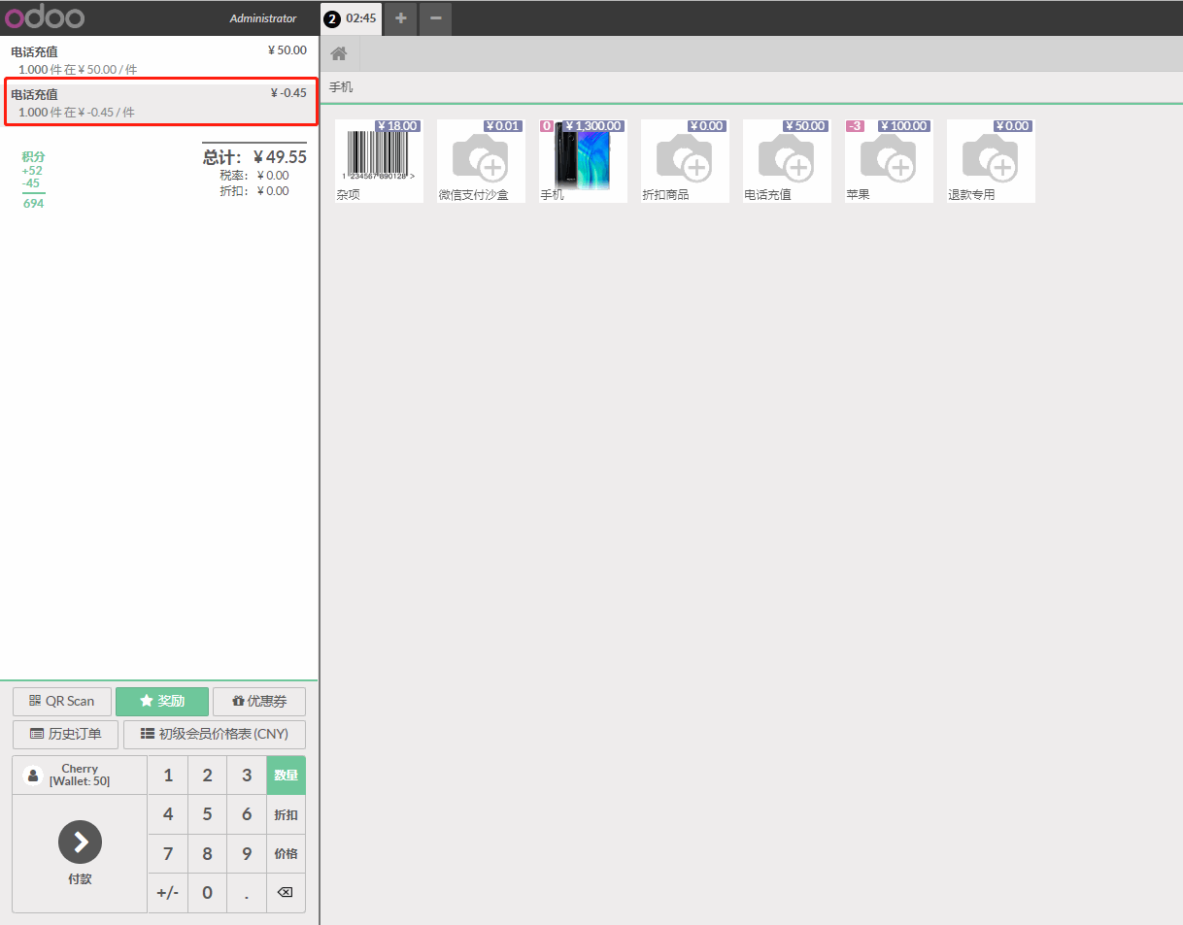Click the 优惠券 coupon button
The width and height of the screenshot is (1183, 925).
[x=258, y=701]
